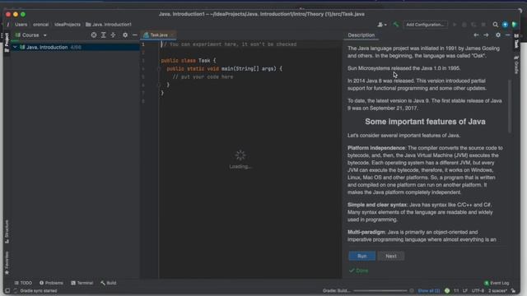Screen dimensions: 527x296
Task: Open the Build tool window tab
Action: (108, 283)
